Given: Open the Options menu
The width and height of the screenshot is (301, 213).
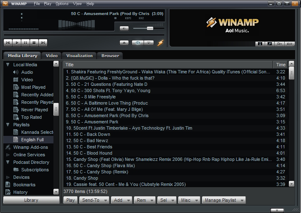Looking at the screenshot, I should (x=62, y=4).
